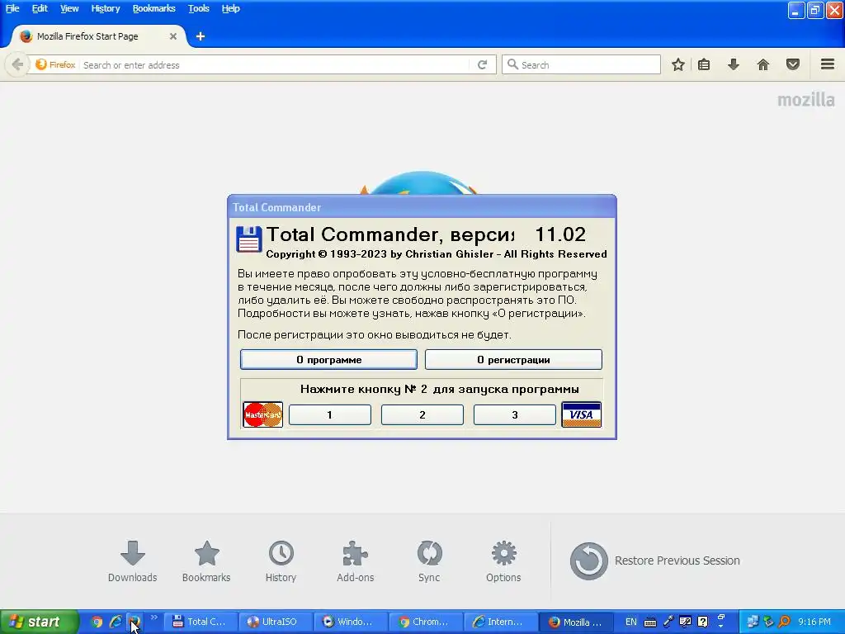Open Add-ons from start page
Screen dimensions: 845x634
[x=355, y=561]
